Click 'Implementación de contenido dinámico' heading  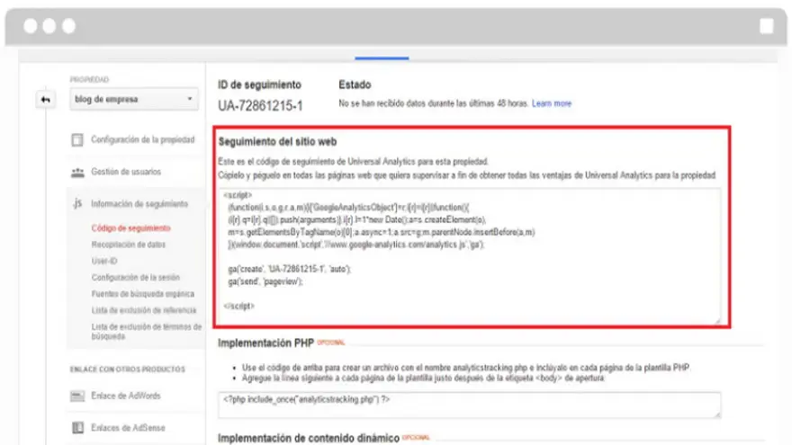pos(309,438)
